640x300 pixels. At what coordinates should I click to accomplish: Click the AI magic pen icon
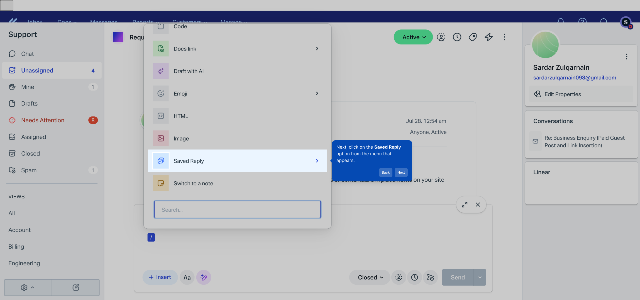[x=204, y=277]
